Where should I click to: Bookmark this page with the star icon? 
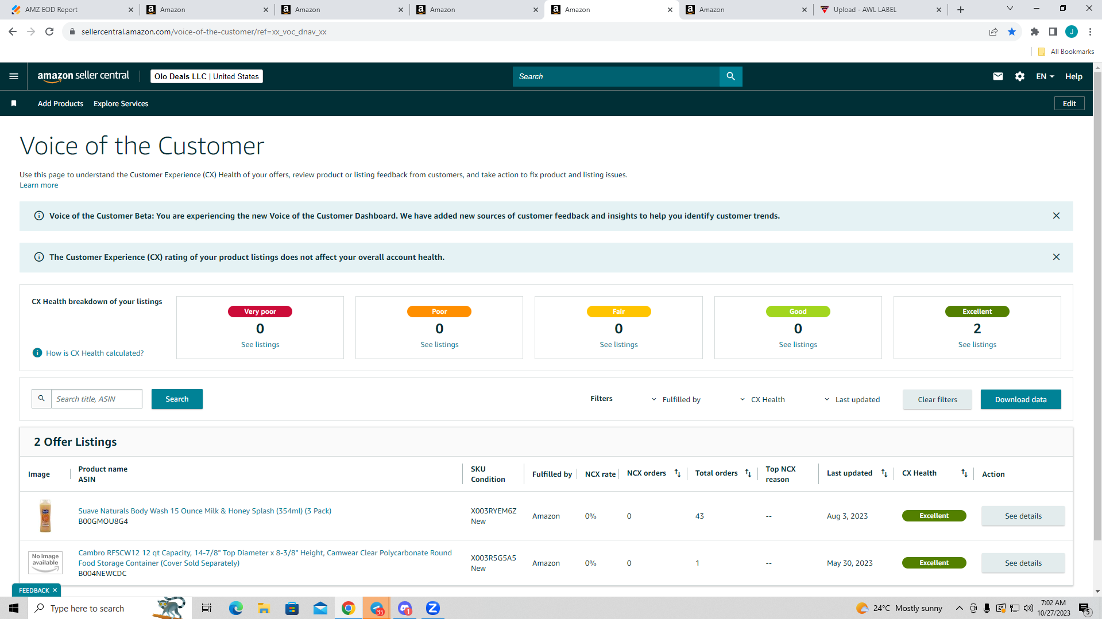(x=1012, y=32)
